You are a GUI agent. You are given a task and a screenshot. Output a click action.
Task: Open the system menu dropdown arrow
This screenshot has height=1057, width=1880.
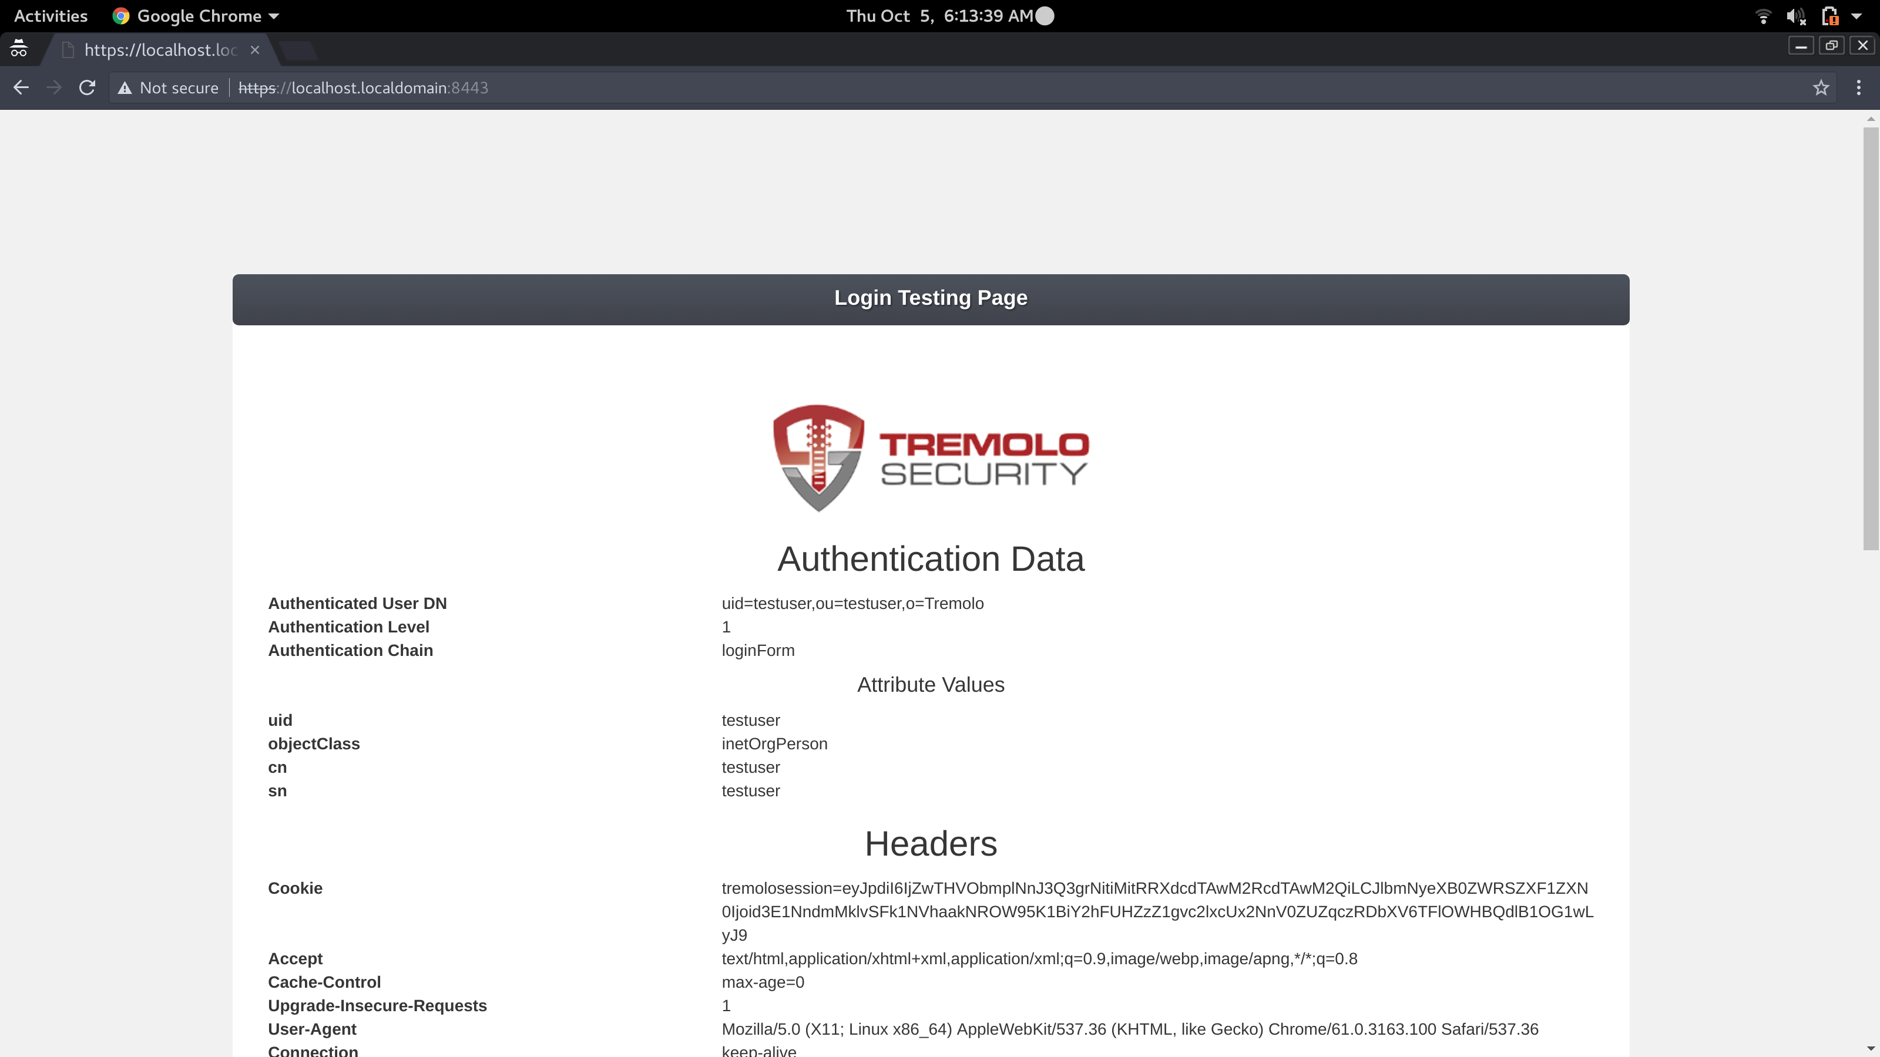[1856, 16]
